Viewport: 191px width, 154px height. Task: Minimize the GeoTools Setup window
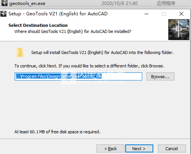[x=146, y=14]
